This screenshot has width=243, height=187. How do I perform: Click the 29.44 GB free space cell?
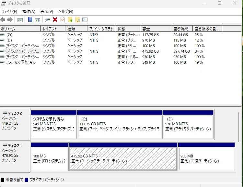[x=180, y=35]
